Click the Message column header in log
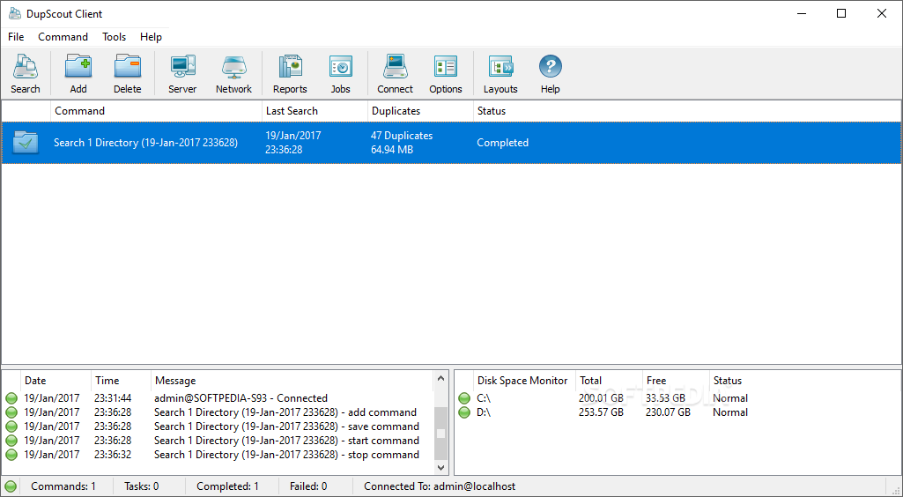The width and height of the screenshot is (903, 497). coord(292,381)
